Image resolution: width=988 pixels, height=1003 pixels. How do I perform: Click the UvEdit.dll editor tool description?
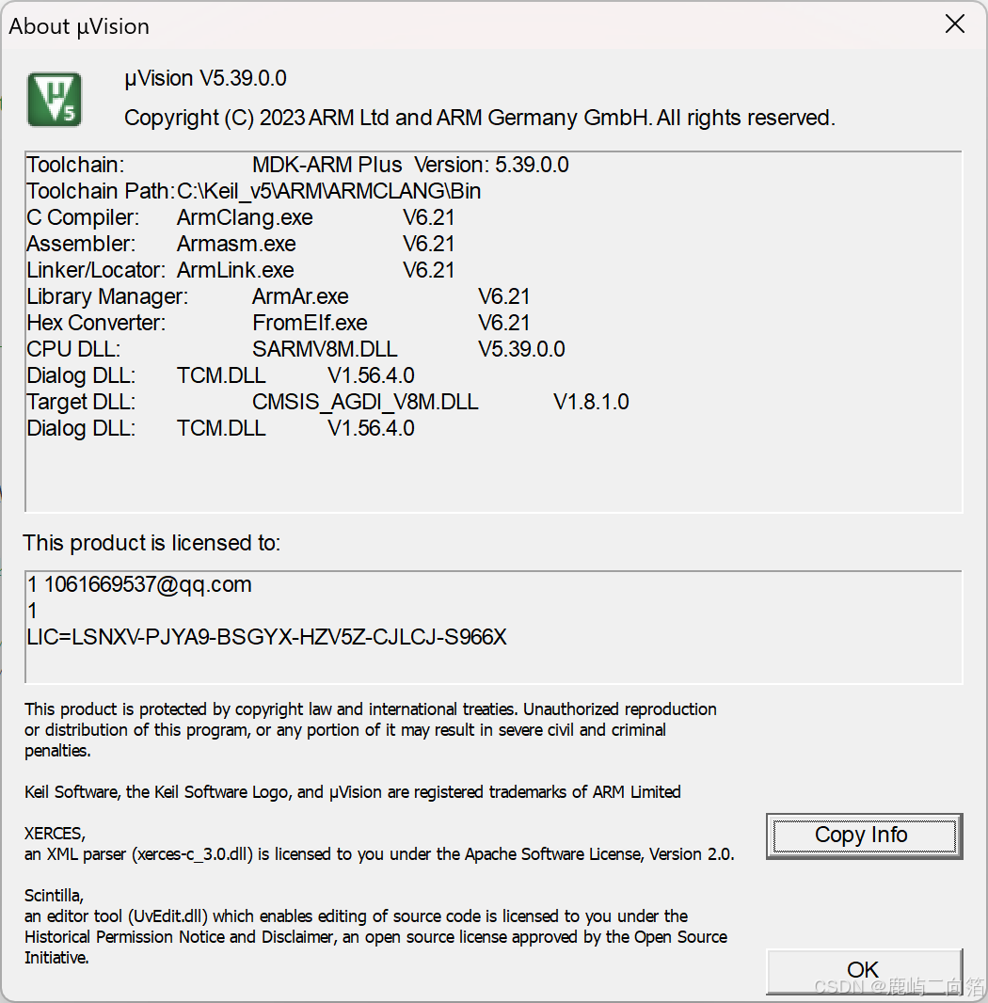click(x=375, y=937)
